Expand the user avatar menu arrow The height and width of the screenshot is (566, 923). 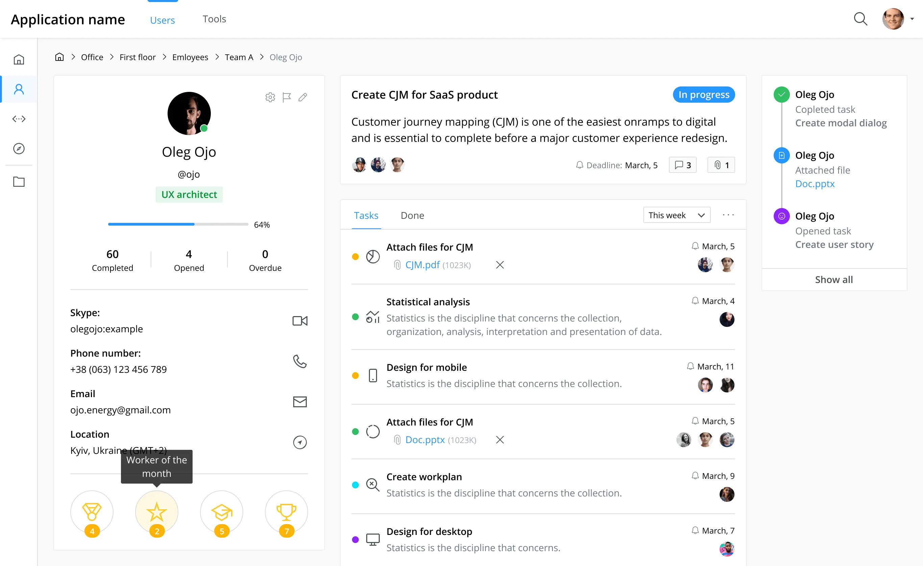[x=913, y=19]
